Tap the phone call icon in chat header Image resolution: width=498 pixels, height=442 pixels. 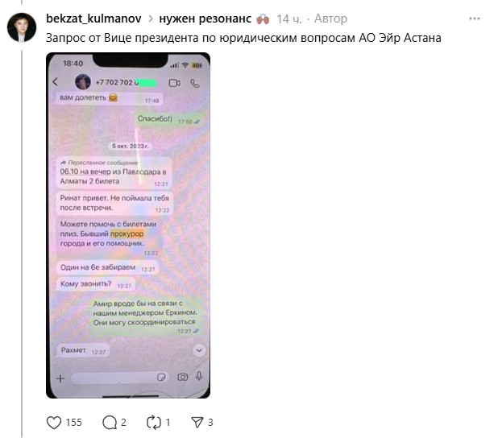point(195,84)
